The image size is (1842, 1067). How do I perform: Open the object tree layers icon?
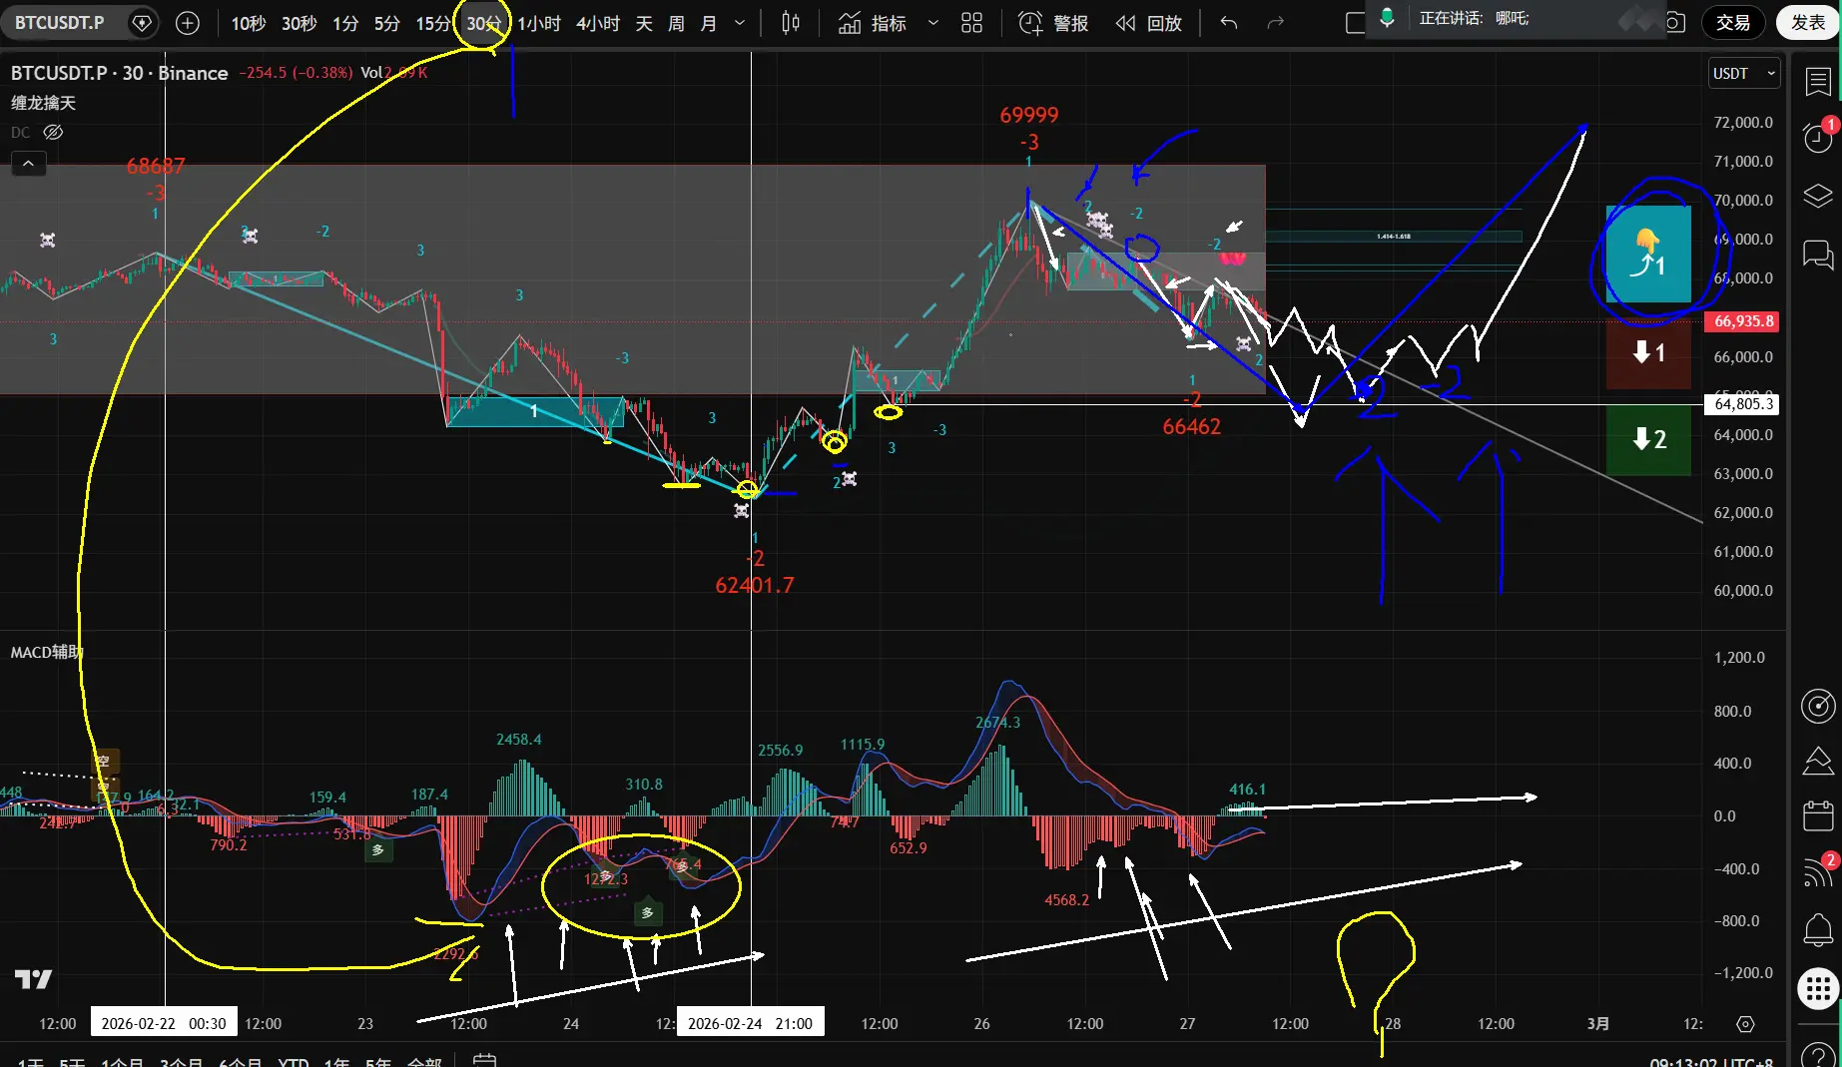click(x=1818, y=196)
